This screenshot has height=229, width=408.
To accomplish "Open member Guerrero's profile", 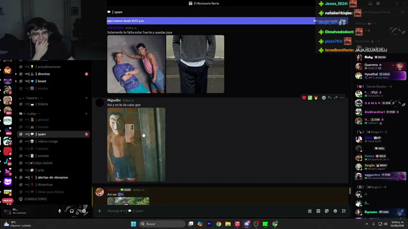I will coord(381,66).
